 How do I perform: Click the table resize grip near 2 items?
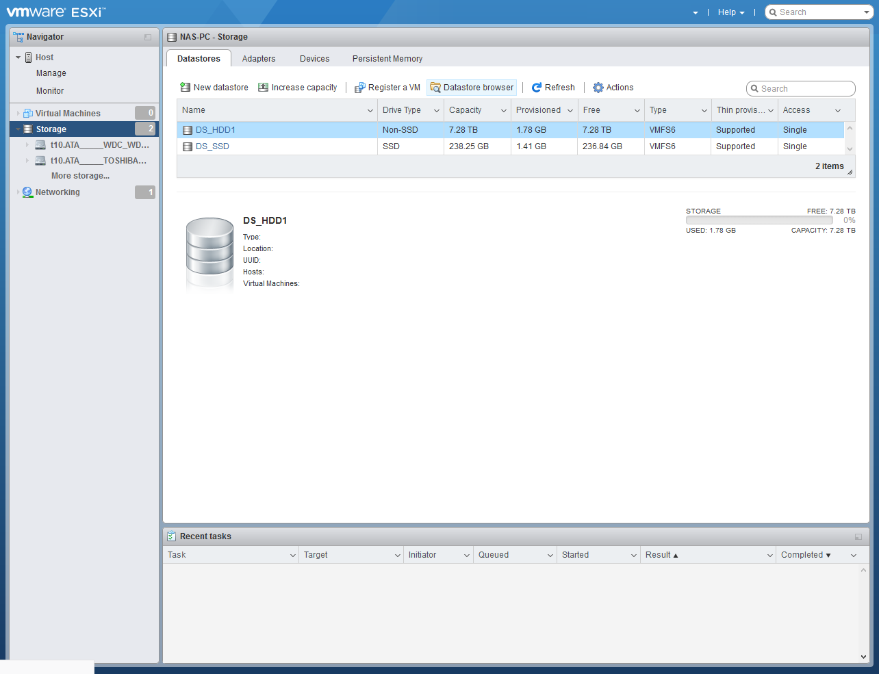point(850,172)
